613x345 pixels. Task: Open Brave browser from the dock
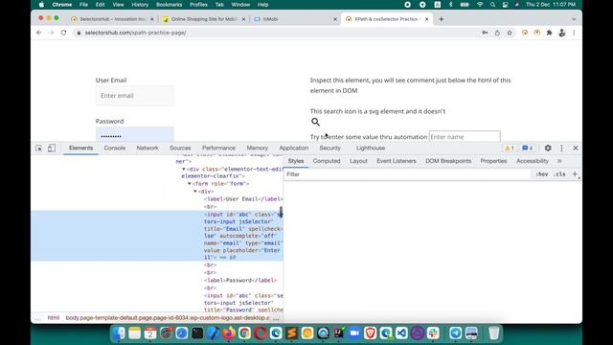tap(370, 333)
